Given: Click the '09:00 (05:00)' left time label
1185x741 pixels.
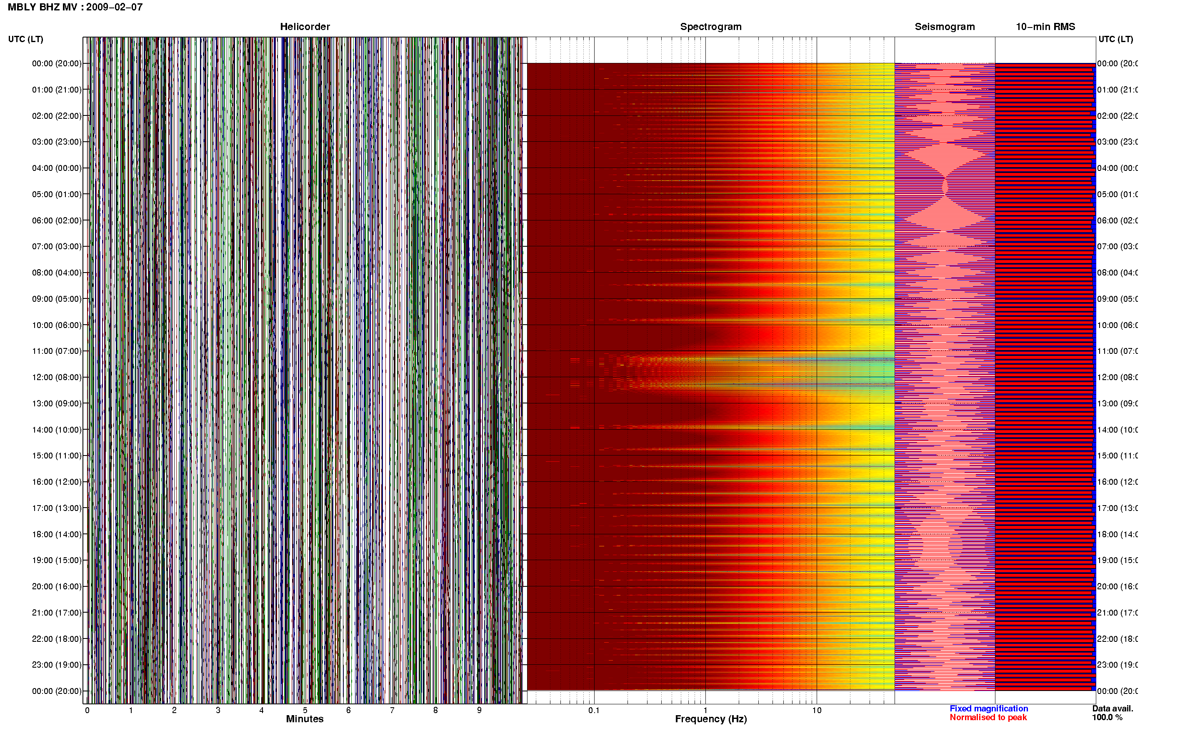Looking at the screenshot, I should [x=57, y=299].
